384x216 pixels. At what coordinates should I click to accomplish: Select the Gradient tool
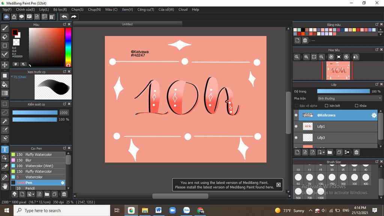[4, 93]
